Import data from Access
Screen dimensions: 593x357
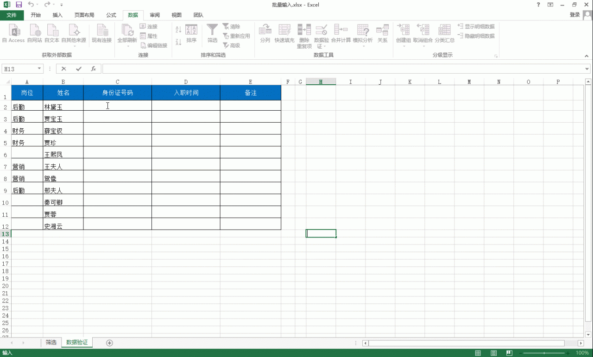click(13, 34)
